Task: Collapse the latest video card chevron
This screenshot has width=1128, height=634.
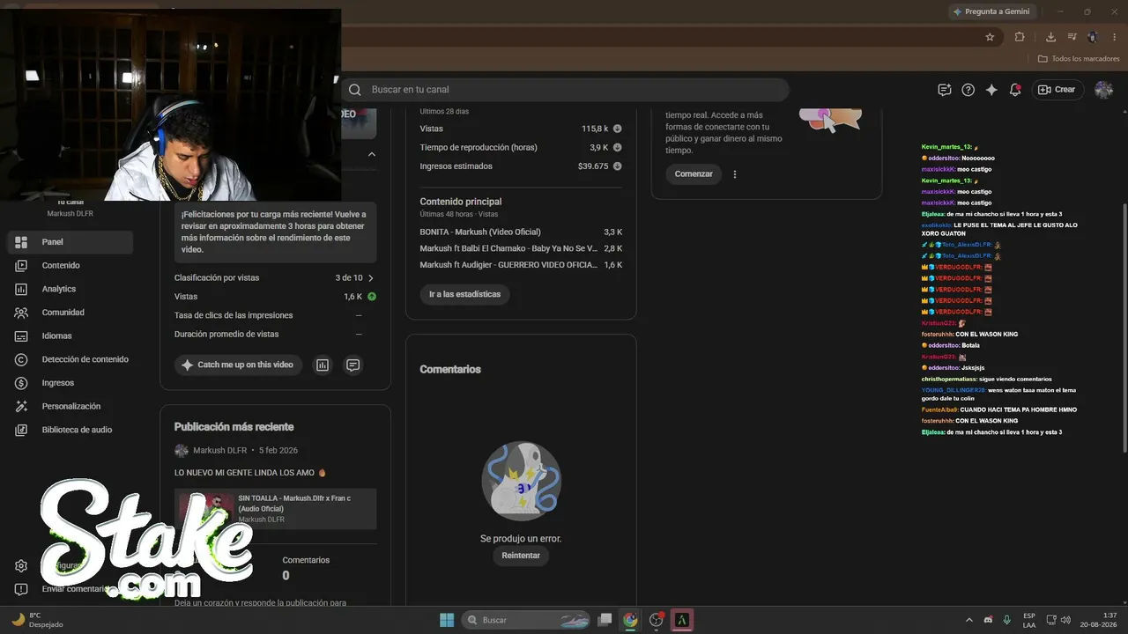Action: click(x=372, y=154)
